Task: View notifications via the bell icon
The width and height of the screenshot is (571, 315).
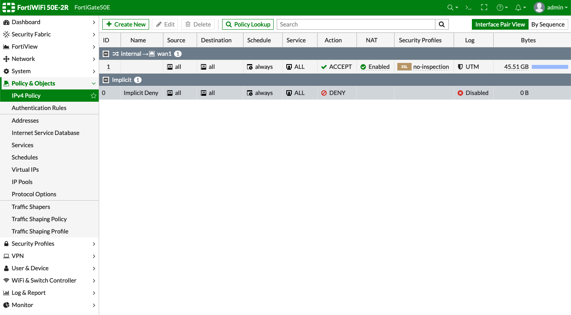Action: click(x=517, y=7)
